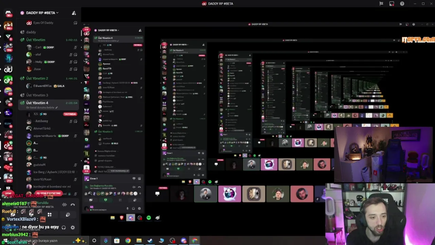
Task: Open server icon with 67 badge
Action: point(8,102)
